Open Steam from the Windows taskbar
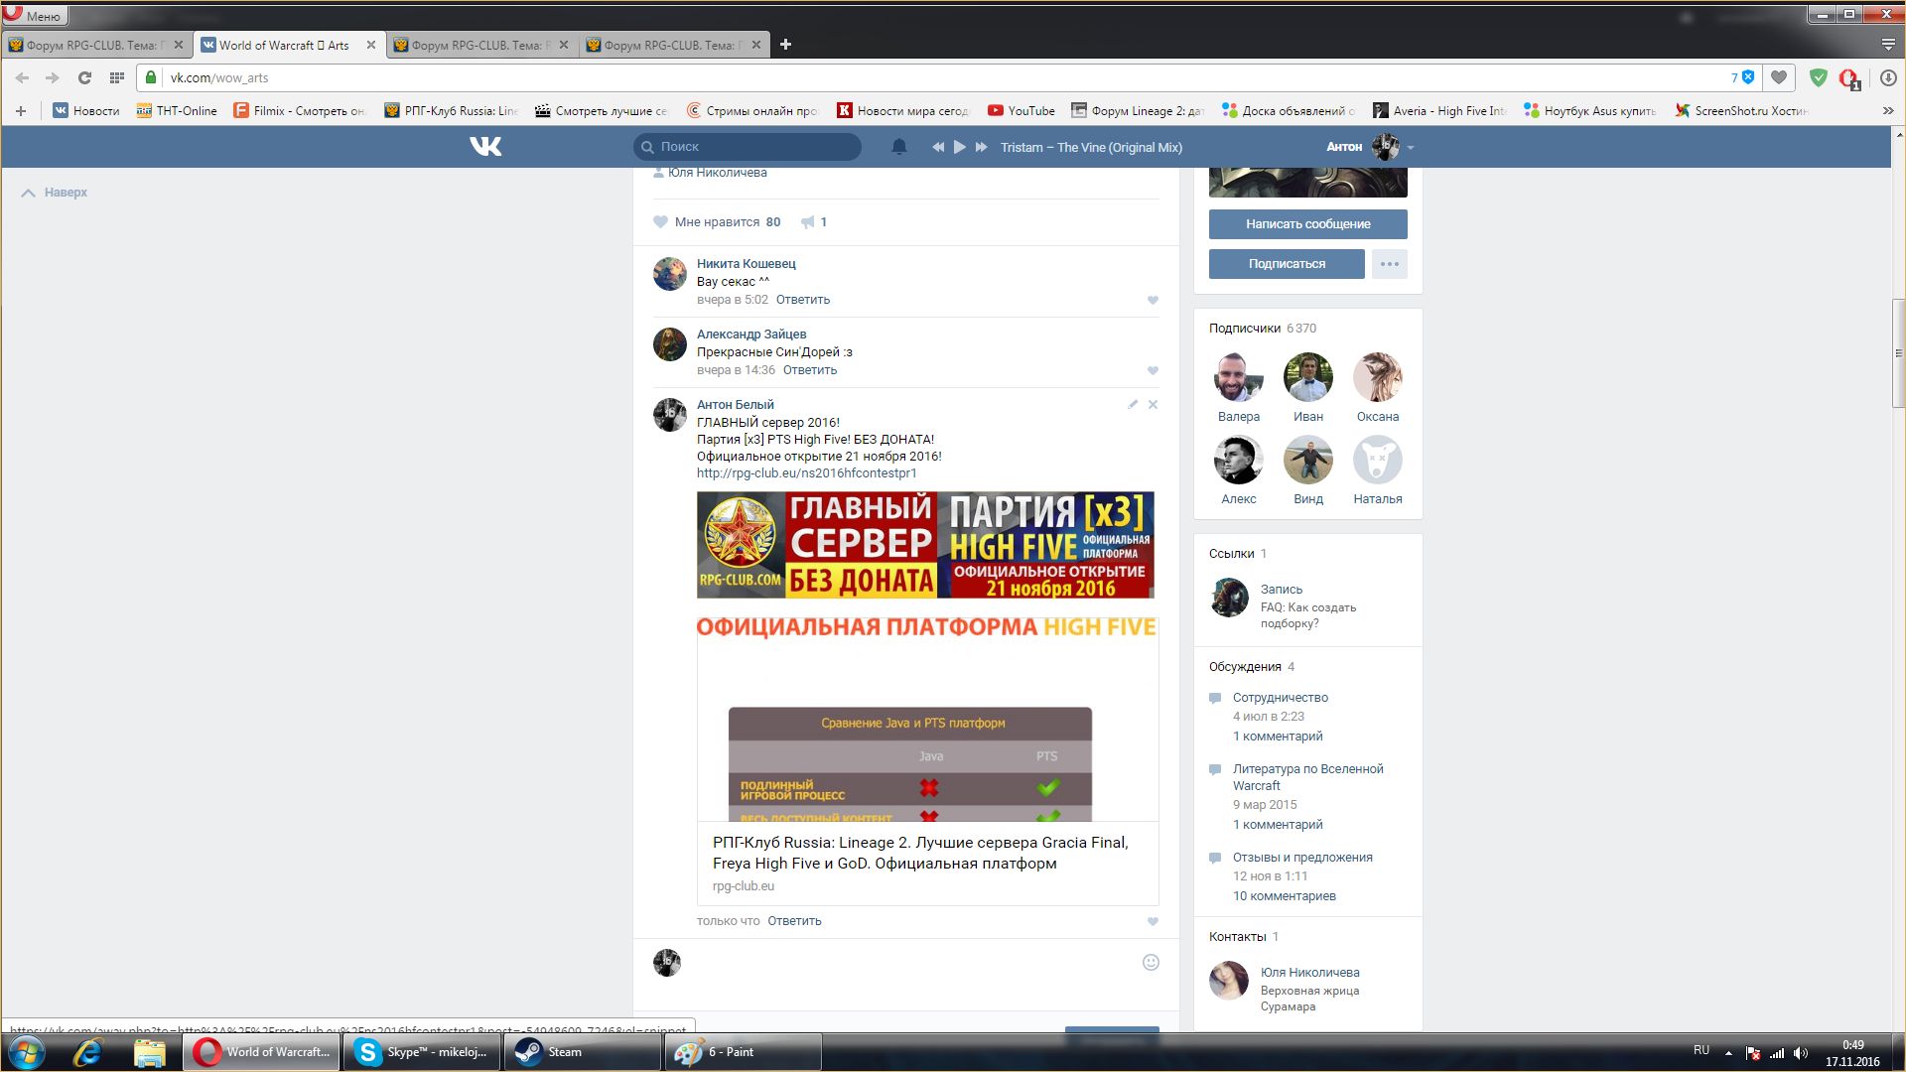The width and height of the screenshot is (1906, 1072). tap(581, 1052)
